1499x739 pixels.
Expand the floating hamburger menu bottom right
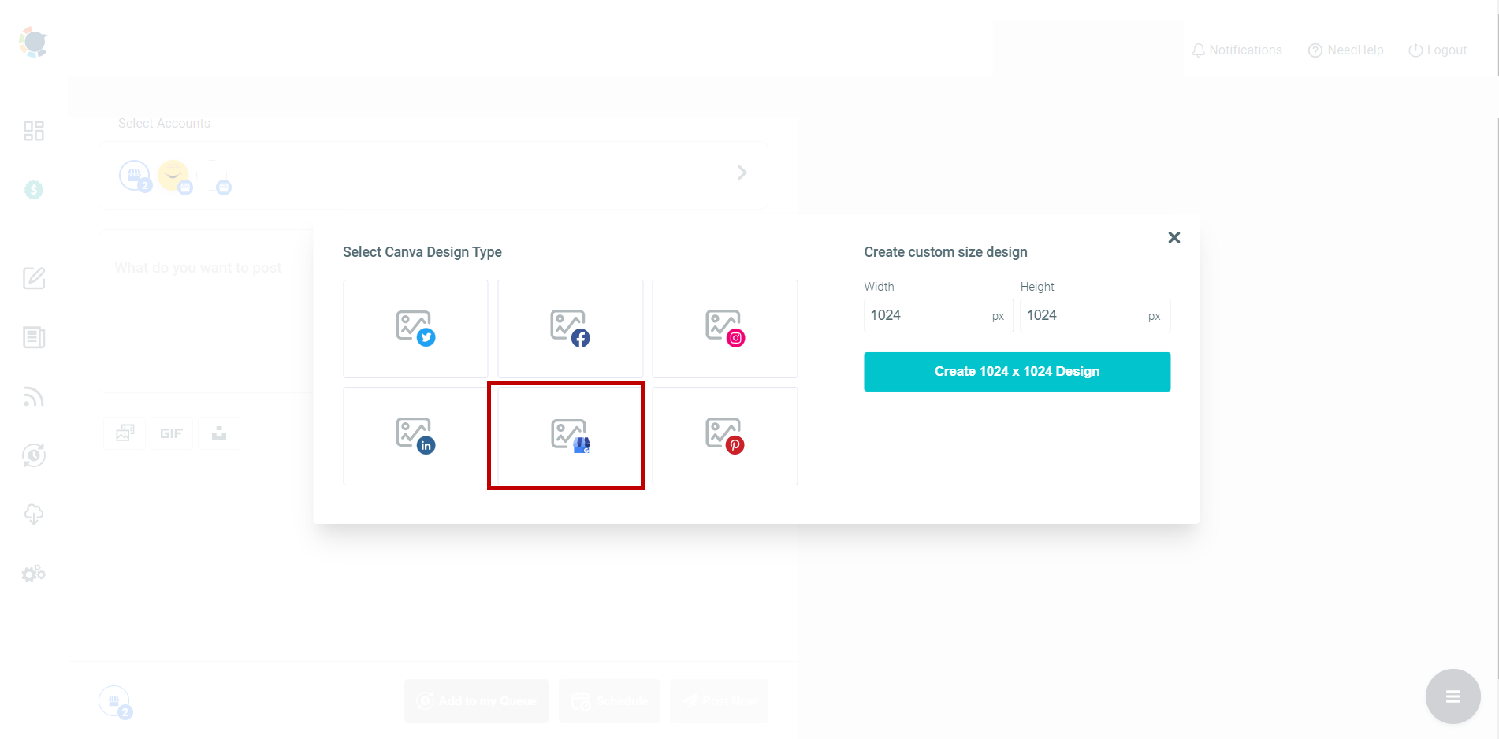point(1453,696)
